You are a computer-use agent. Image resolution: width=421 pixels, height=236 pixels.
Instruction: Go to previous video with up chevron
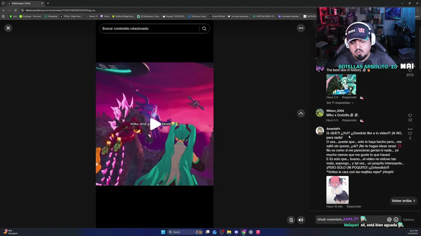(301, 113)
